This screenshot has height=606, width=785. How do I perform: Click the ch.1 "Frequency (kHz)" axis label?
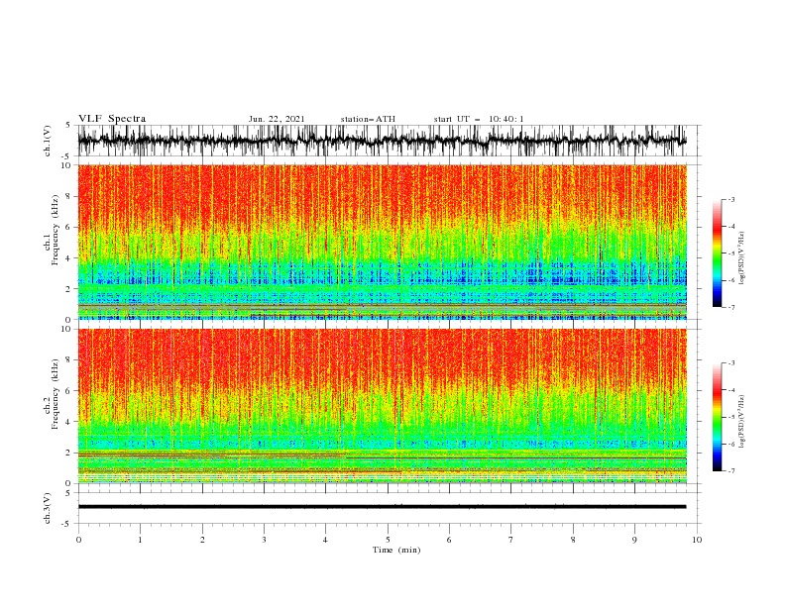coord(56,230)
